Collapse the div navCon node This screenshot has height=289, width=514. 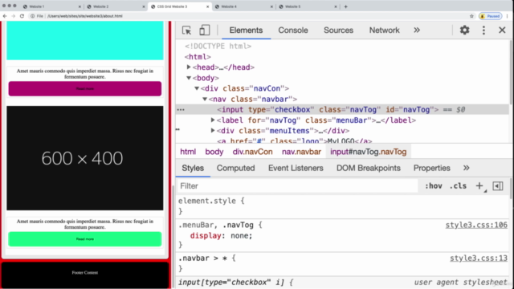[197, 88]
